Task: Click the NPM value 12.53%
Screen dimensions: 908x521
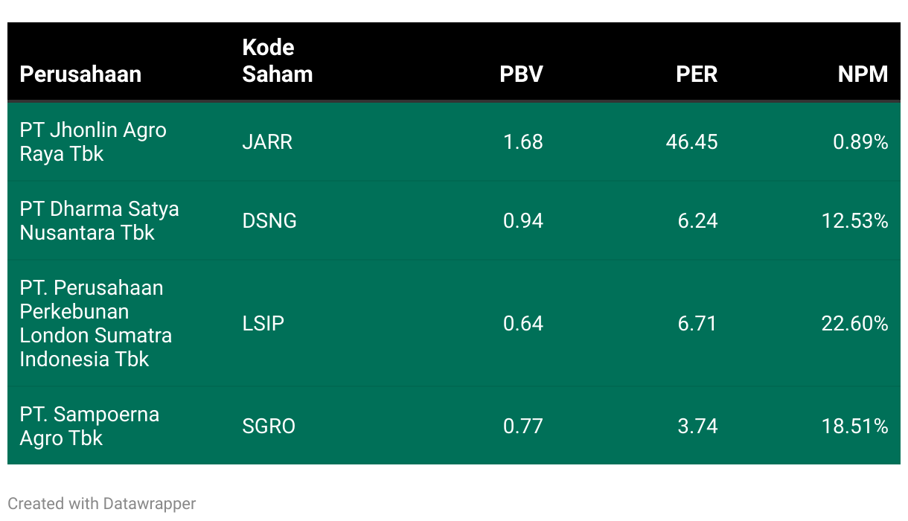Action: coord(855,220)
